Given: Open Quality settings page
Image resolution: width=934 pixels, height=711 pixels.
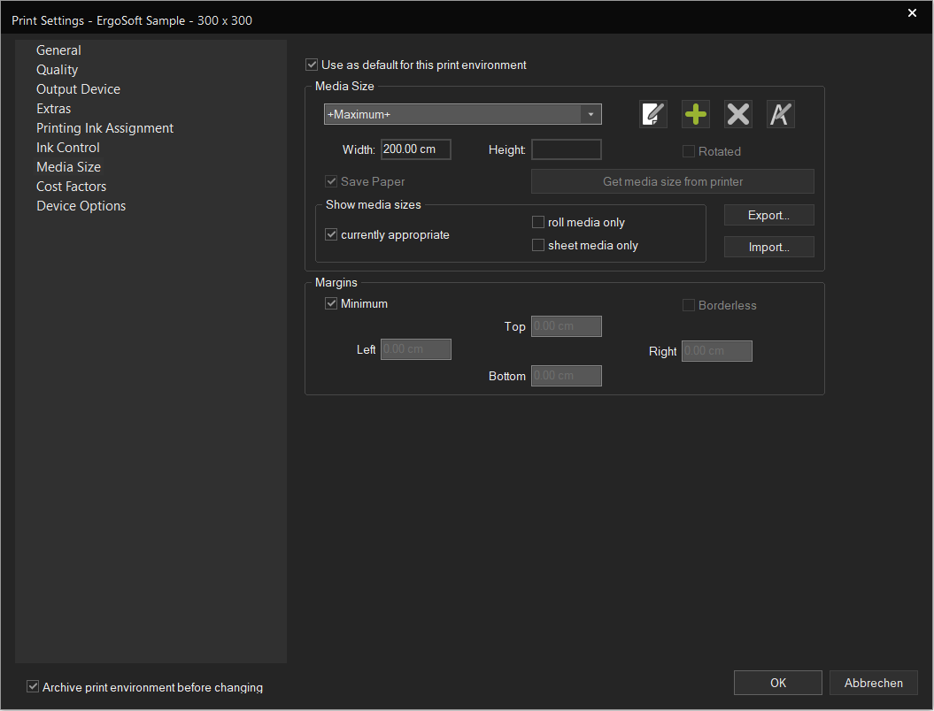Looking at the screenshot, I should coord(58,70).
